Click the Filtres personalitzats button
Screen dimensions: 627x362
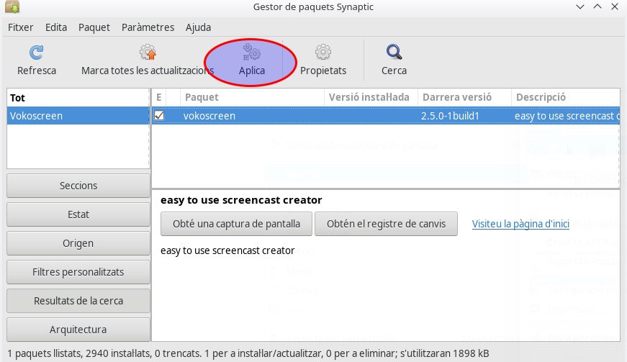pyautogui.click(x=78, y=272)
